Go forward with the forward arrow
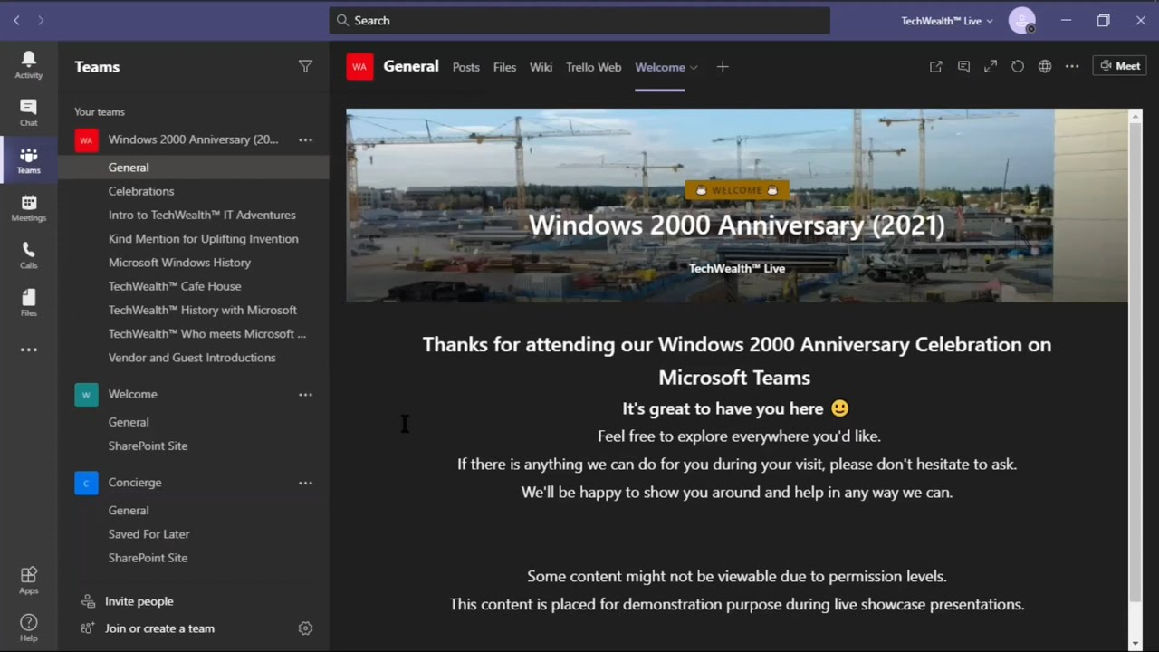Screen dimensions: 1159x652 (41, 20)
